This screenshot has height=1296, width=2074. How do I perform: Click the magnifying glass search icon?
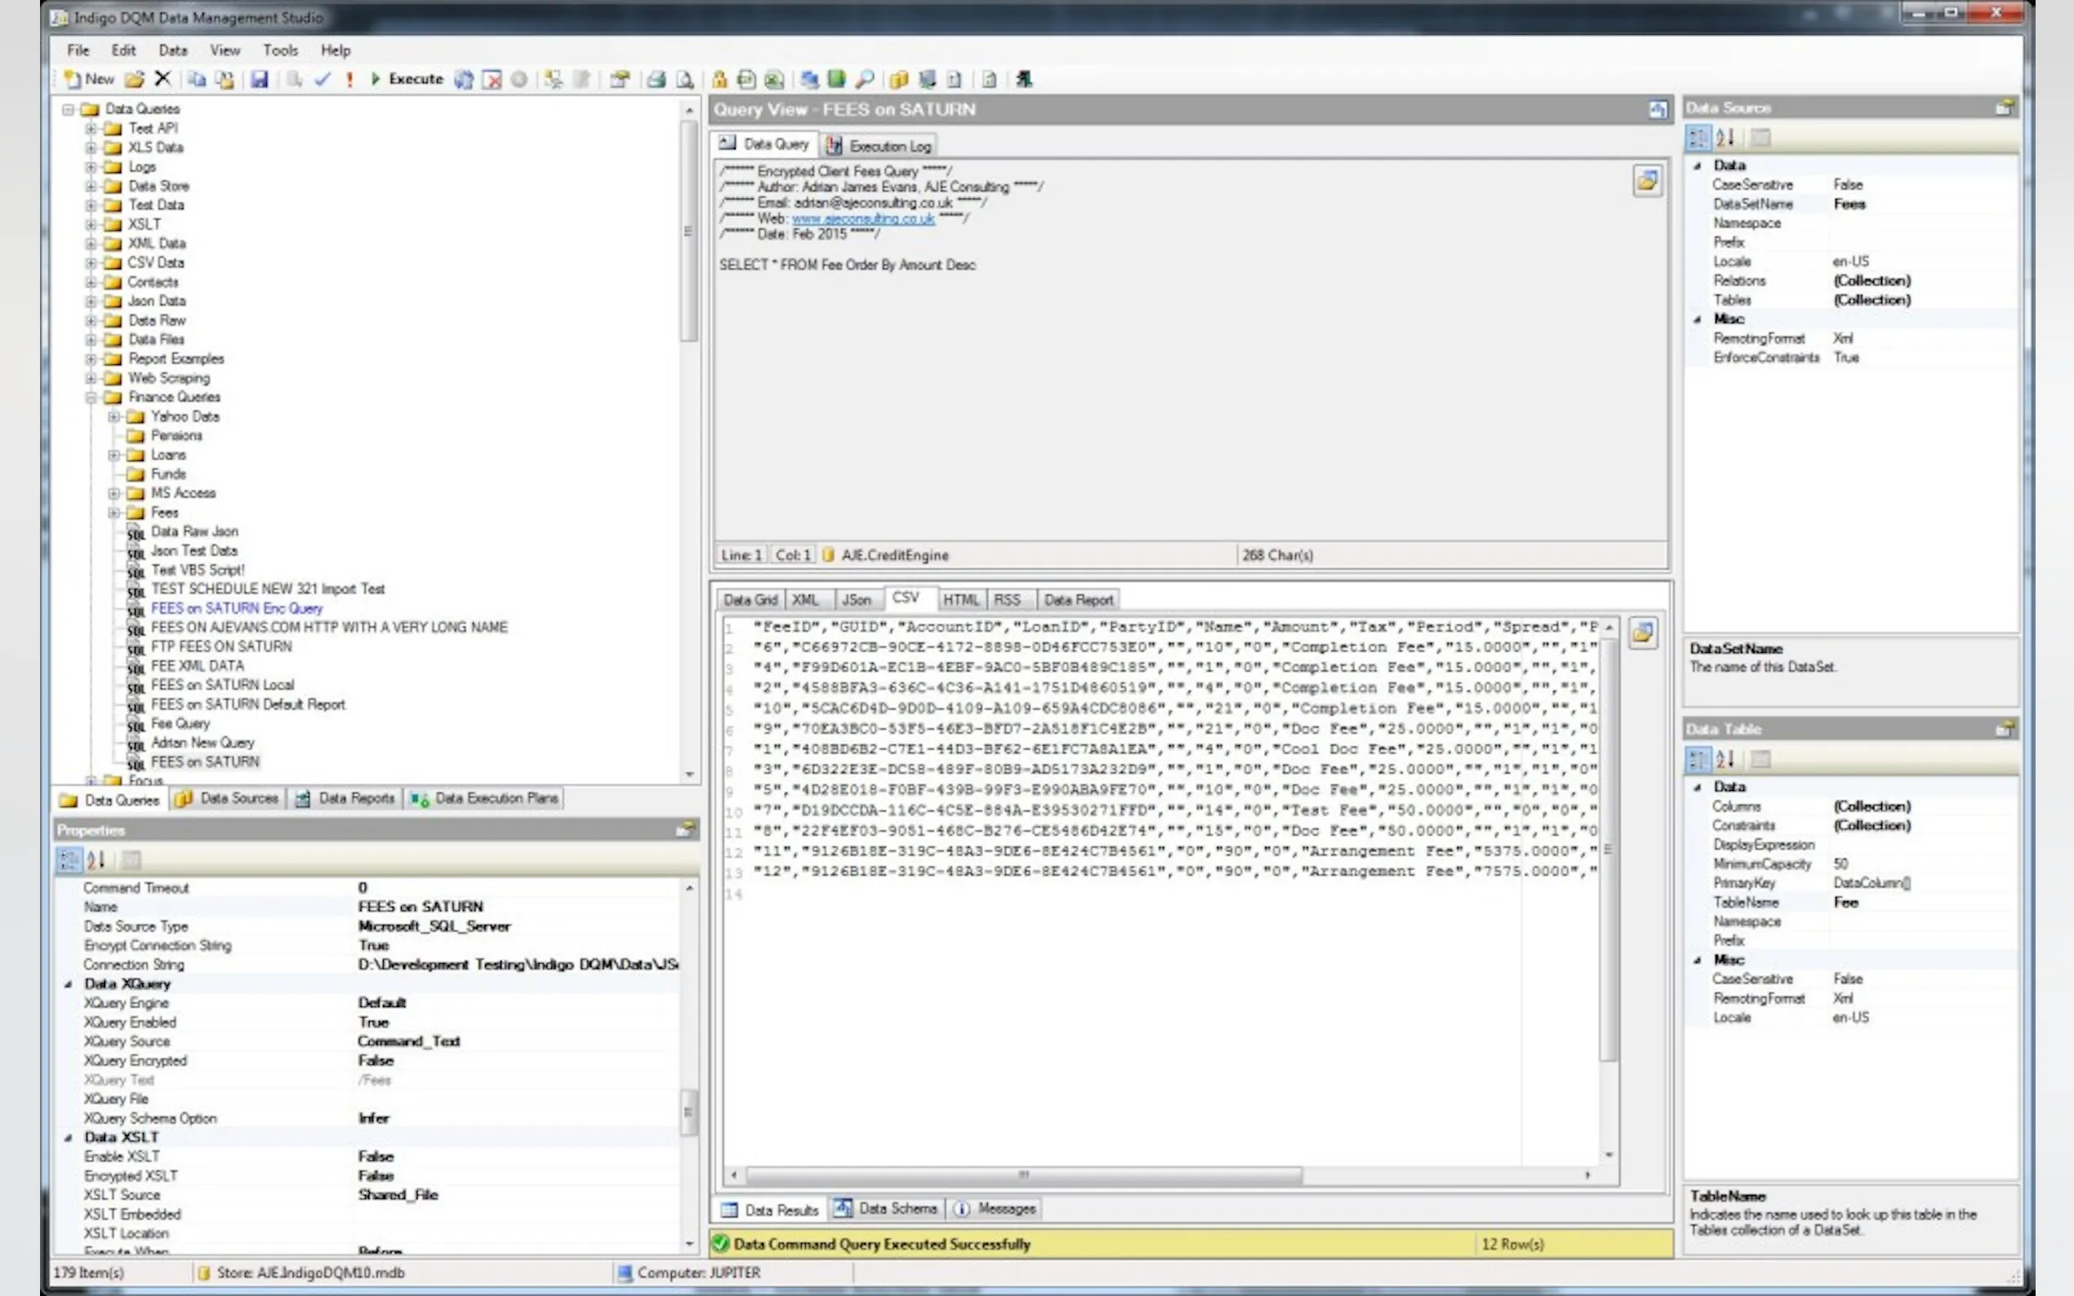tap(865, 80)
